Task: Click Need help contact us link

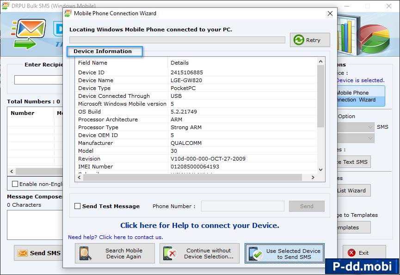Action: tap(115, 237)
